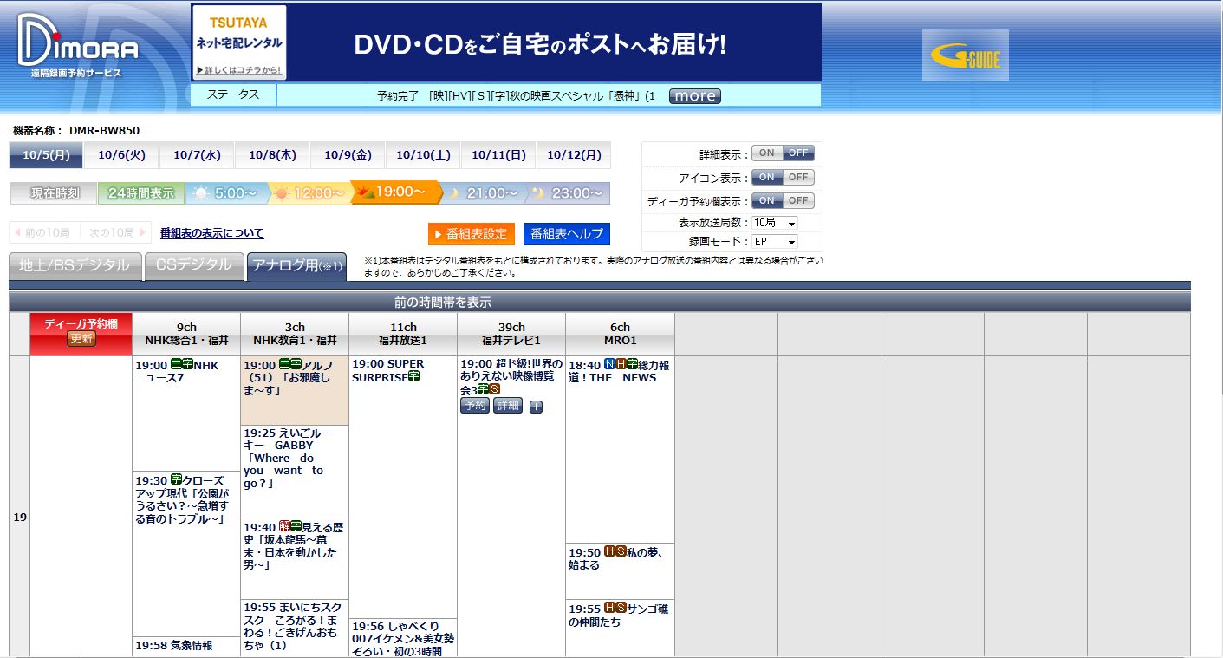1223x658 pixels.
Task: Click the 39ch 福井テレビ1 header
Action: pos(511,334)
